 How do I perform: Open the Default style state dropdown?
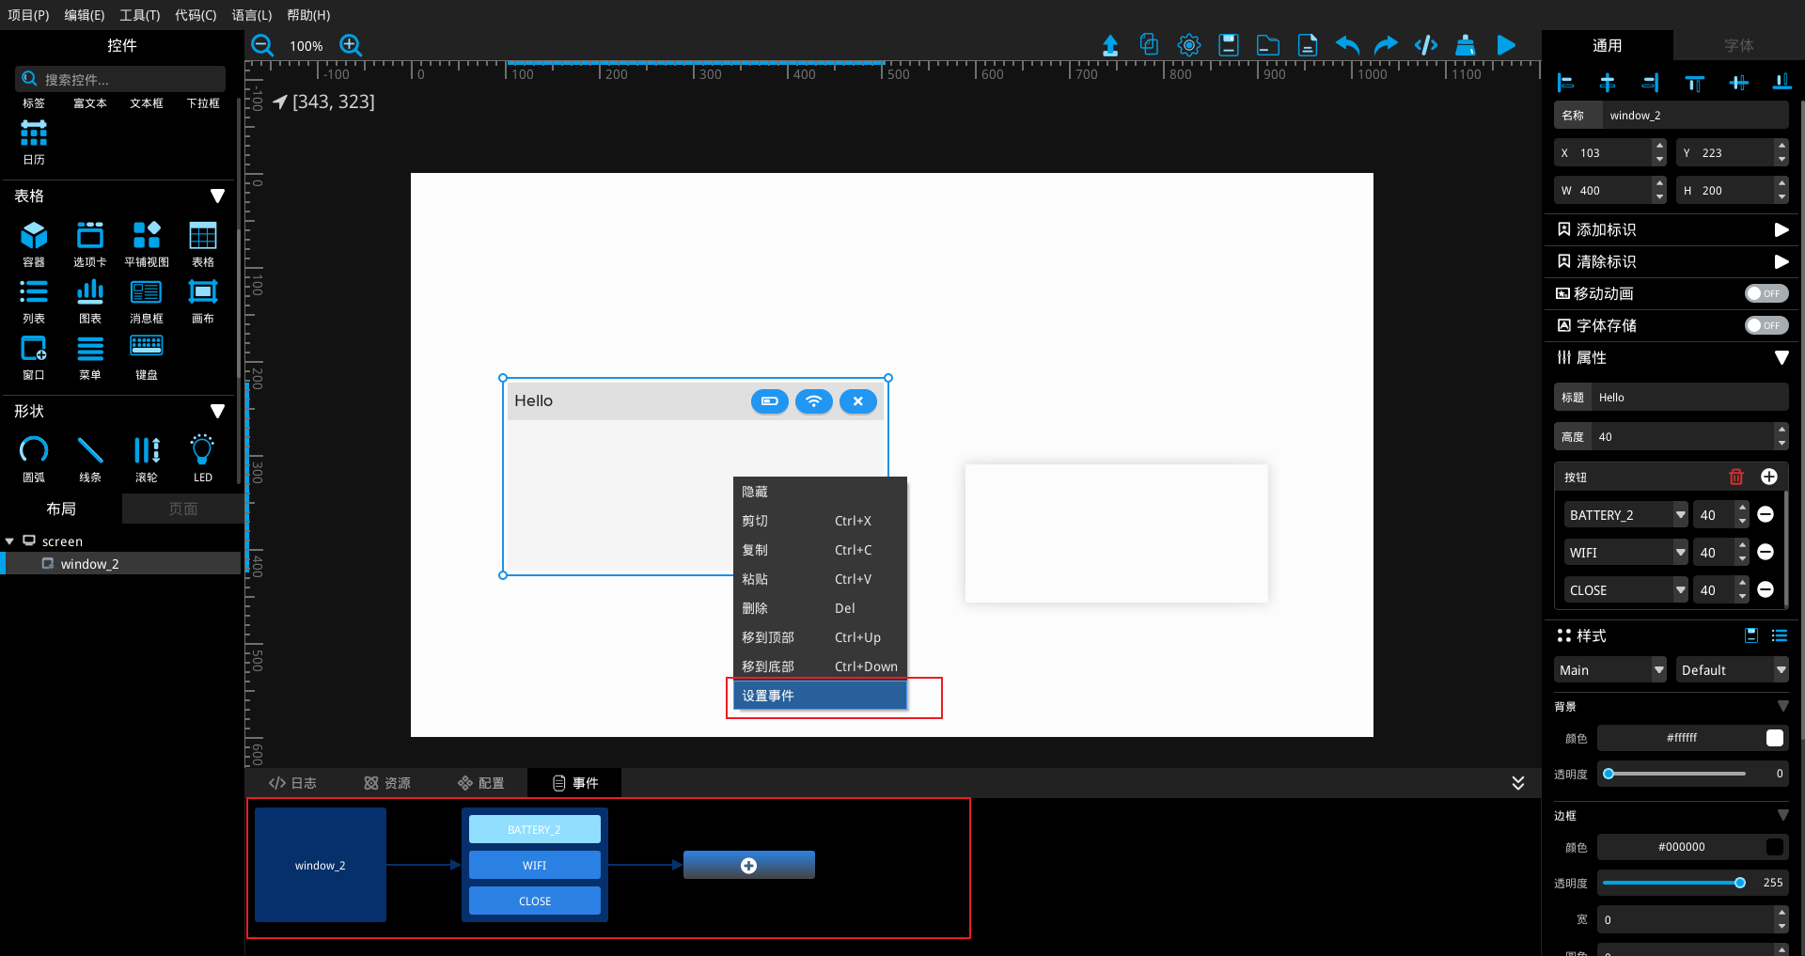(x=1732, y=670)
